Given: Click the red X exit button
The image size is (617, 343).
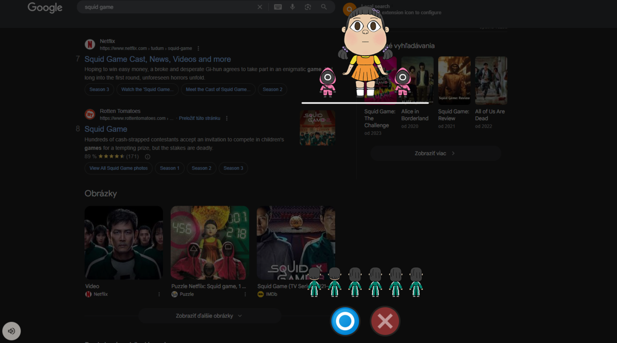Looking at the screenshot, I should (385, 321).
